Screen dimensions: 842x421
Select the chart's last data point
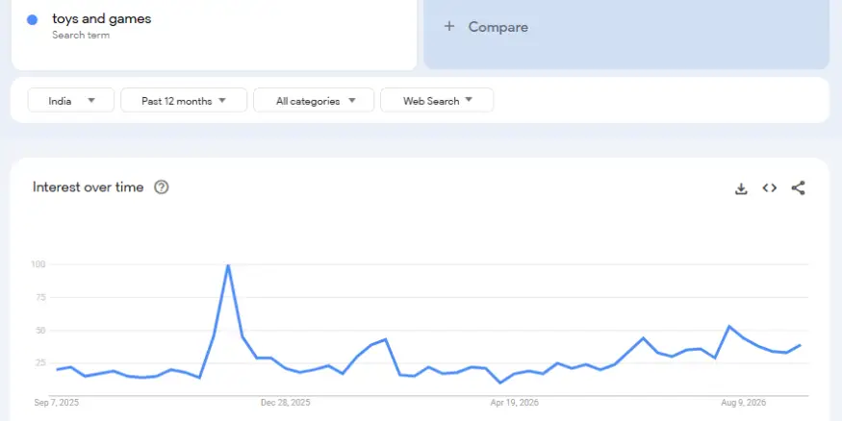point(800,345)
